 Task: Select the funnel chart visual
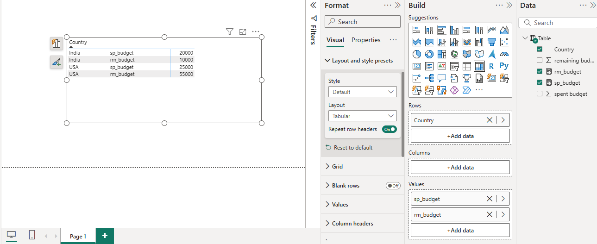(x=492, y=42)
